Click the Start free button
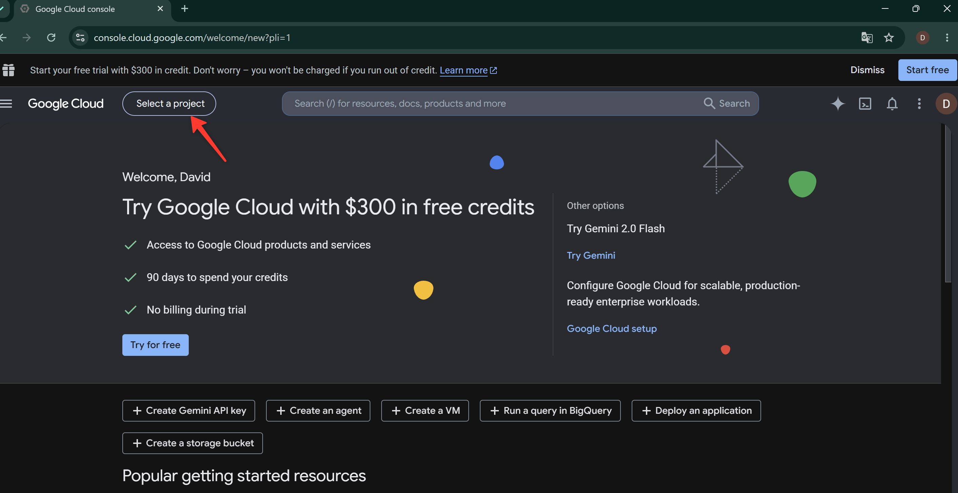This screenshot has height=493, width=958. (x=928, y=70)
